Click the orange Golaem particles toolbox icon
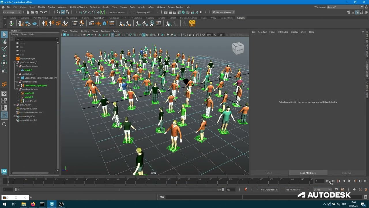 point(4,84)
